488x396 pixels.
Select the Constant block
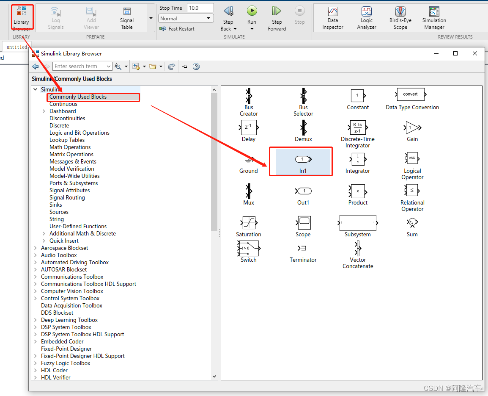[358, 100]
